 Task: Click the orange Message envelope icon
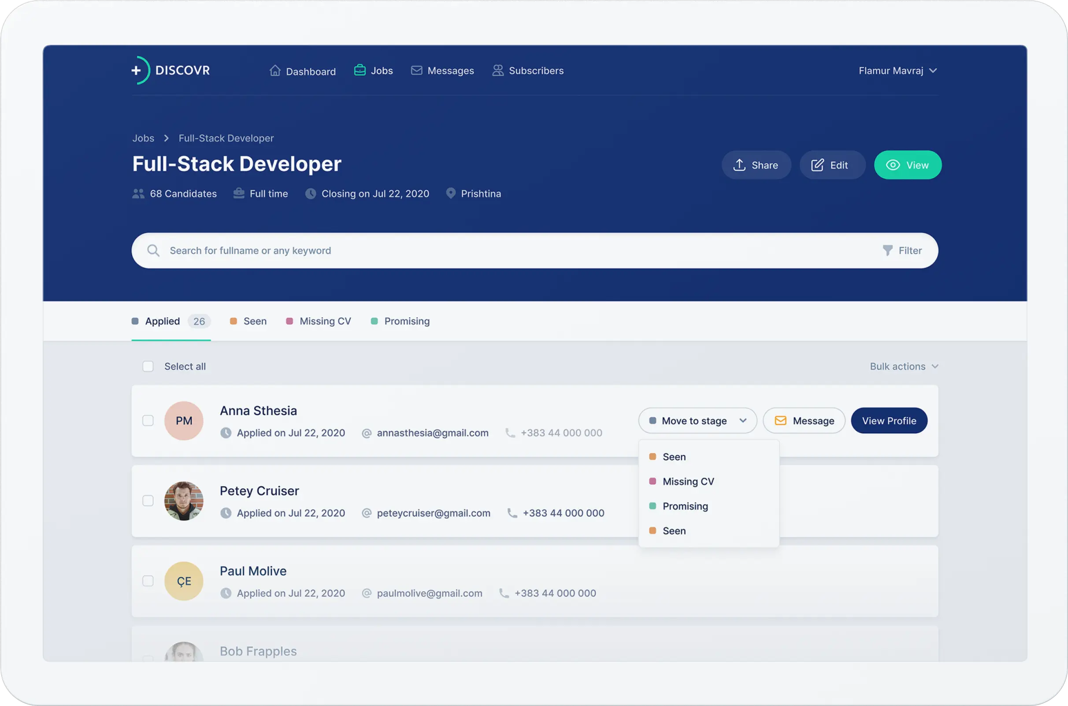pos(780,420)
